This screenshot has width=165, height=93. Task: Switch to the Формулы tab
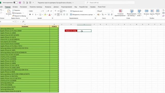coord(48,7)
